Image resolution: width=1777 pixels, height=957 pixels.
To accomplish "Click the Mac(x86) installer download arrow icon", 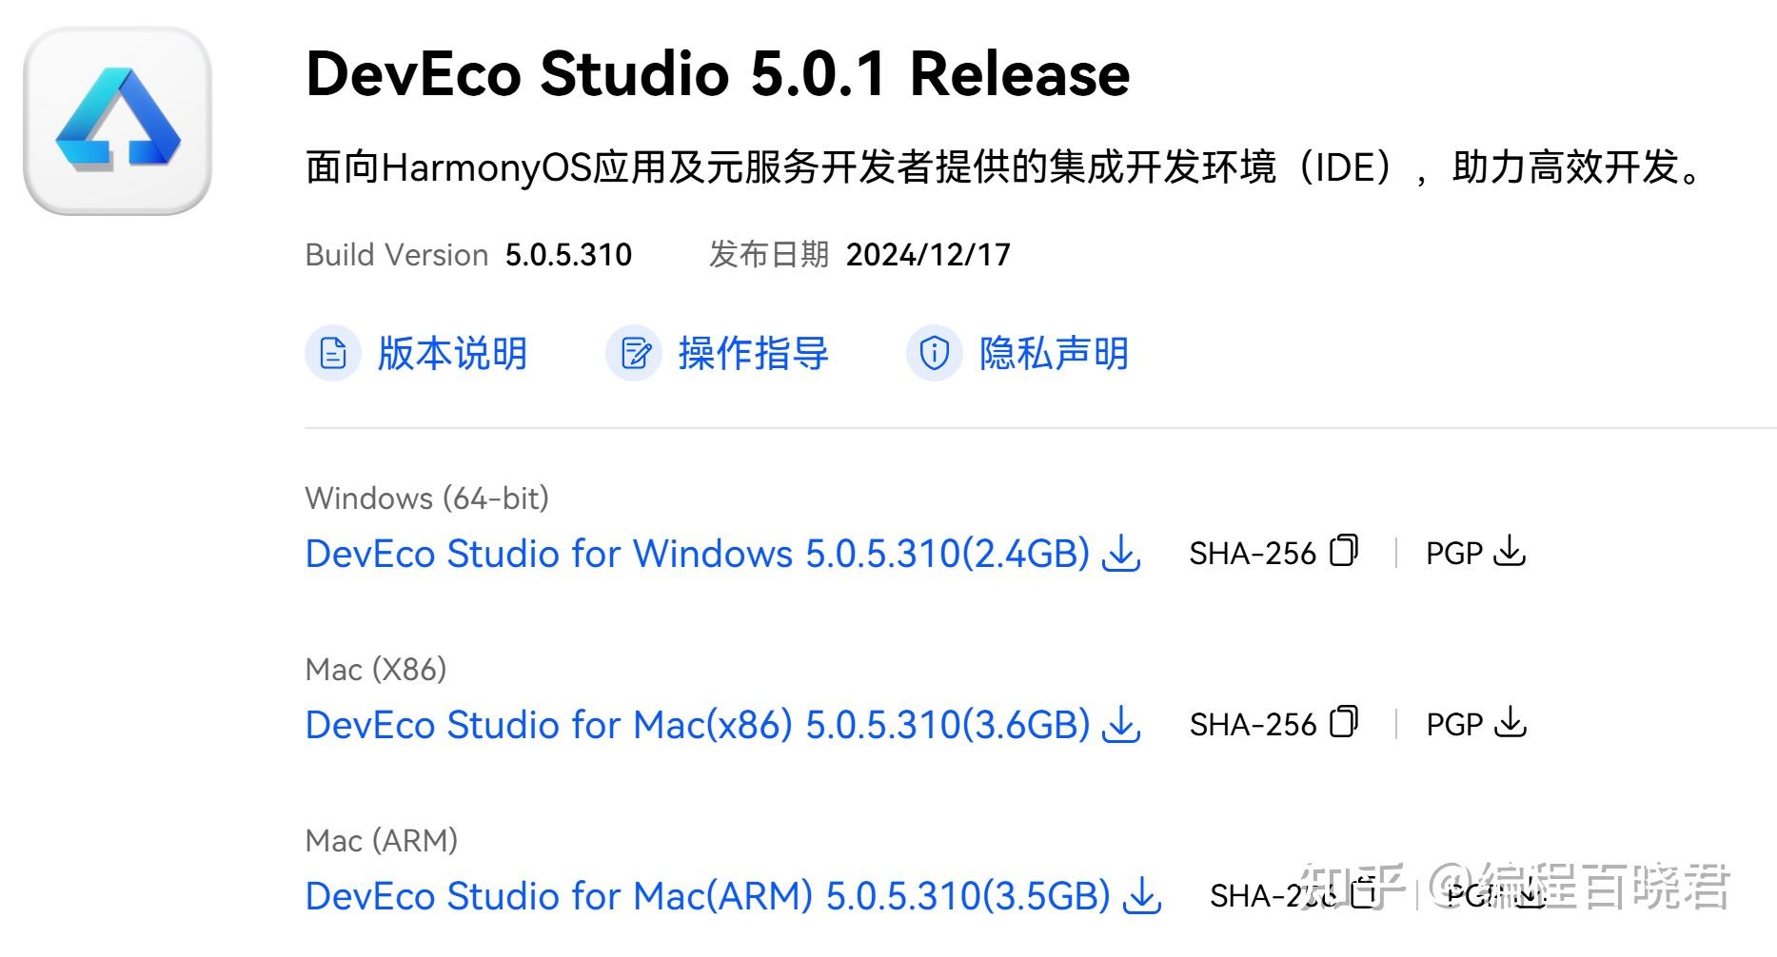I will pyautogui.click(x=1121, y=724).
